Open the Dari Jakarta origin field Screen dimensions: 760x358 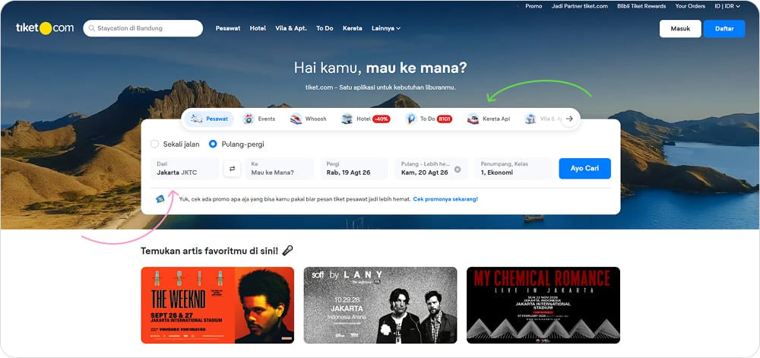point(185,169)
